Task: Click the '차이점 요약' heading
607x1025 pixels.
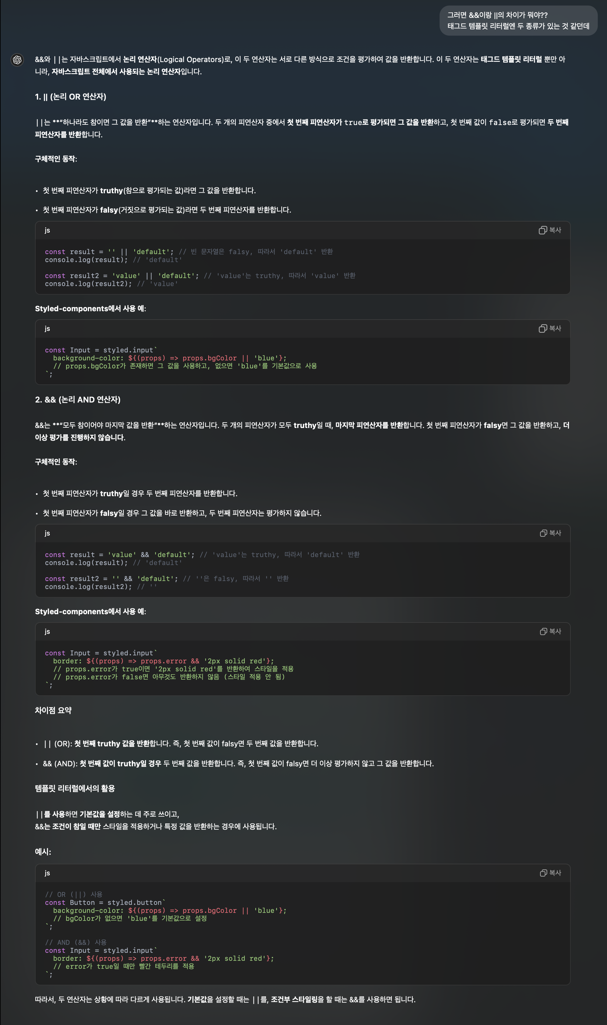Action: (x=53, y=710)
